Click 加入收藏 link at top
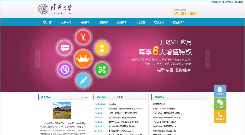Image resolution: width=245 pixels, height=135 pixels. pyautogui.click(x=239, y=2)
